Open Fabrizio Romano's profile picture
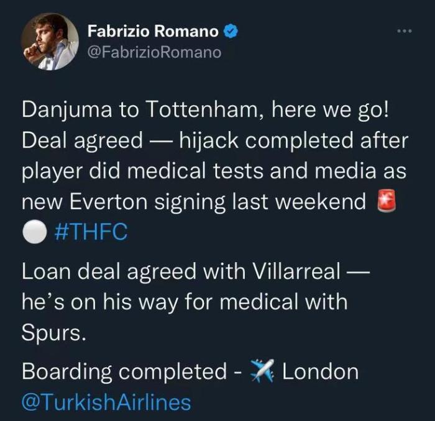 click(x=50, y=42)
